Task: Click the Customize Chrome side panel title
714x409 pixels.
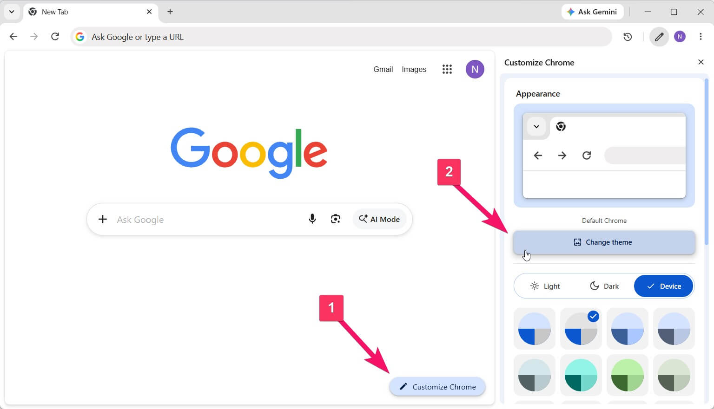Action: (539, 62)
